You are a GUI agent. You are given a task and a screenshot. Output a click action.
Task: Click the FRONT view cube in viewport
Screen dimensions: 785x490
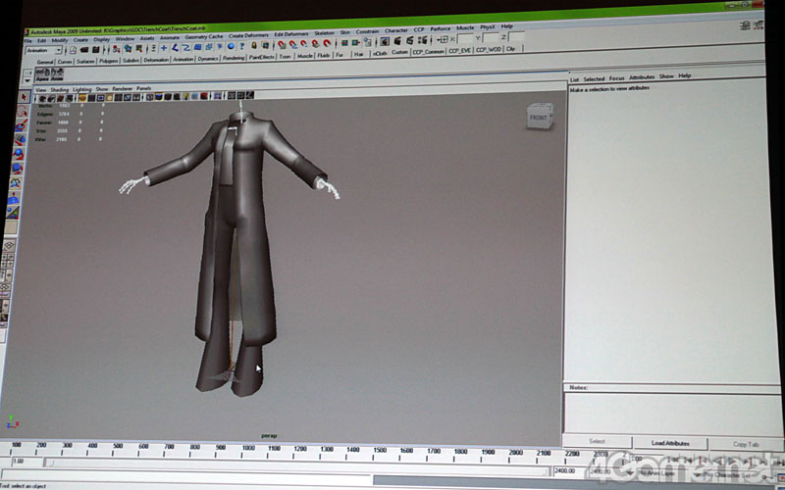[539, 118]
